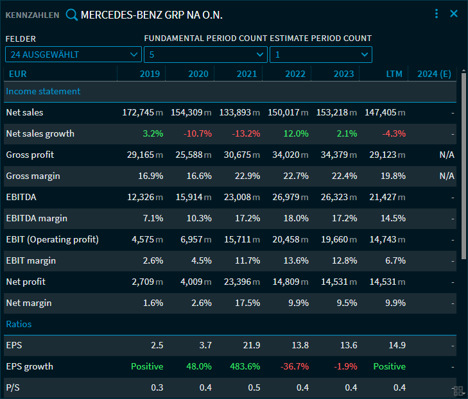Select the 2019 column header

(x=150, y=74)
